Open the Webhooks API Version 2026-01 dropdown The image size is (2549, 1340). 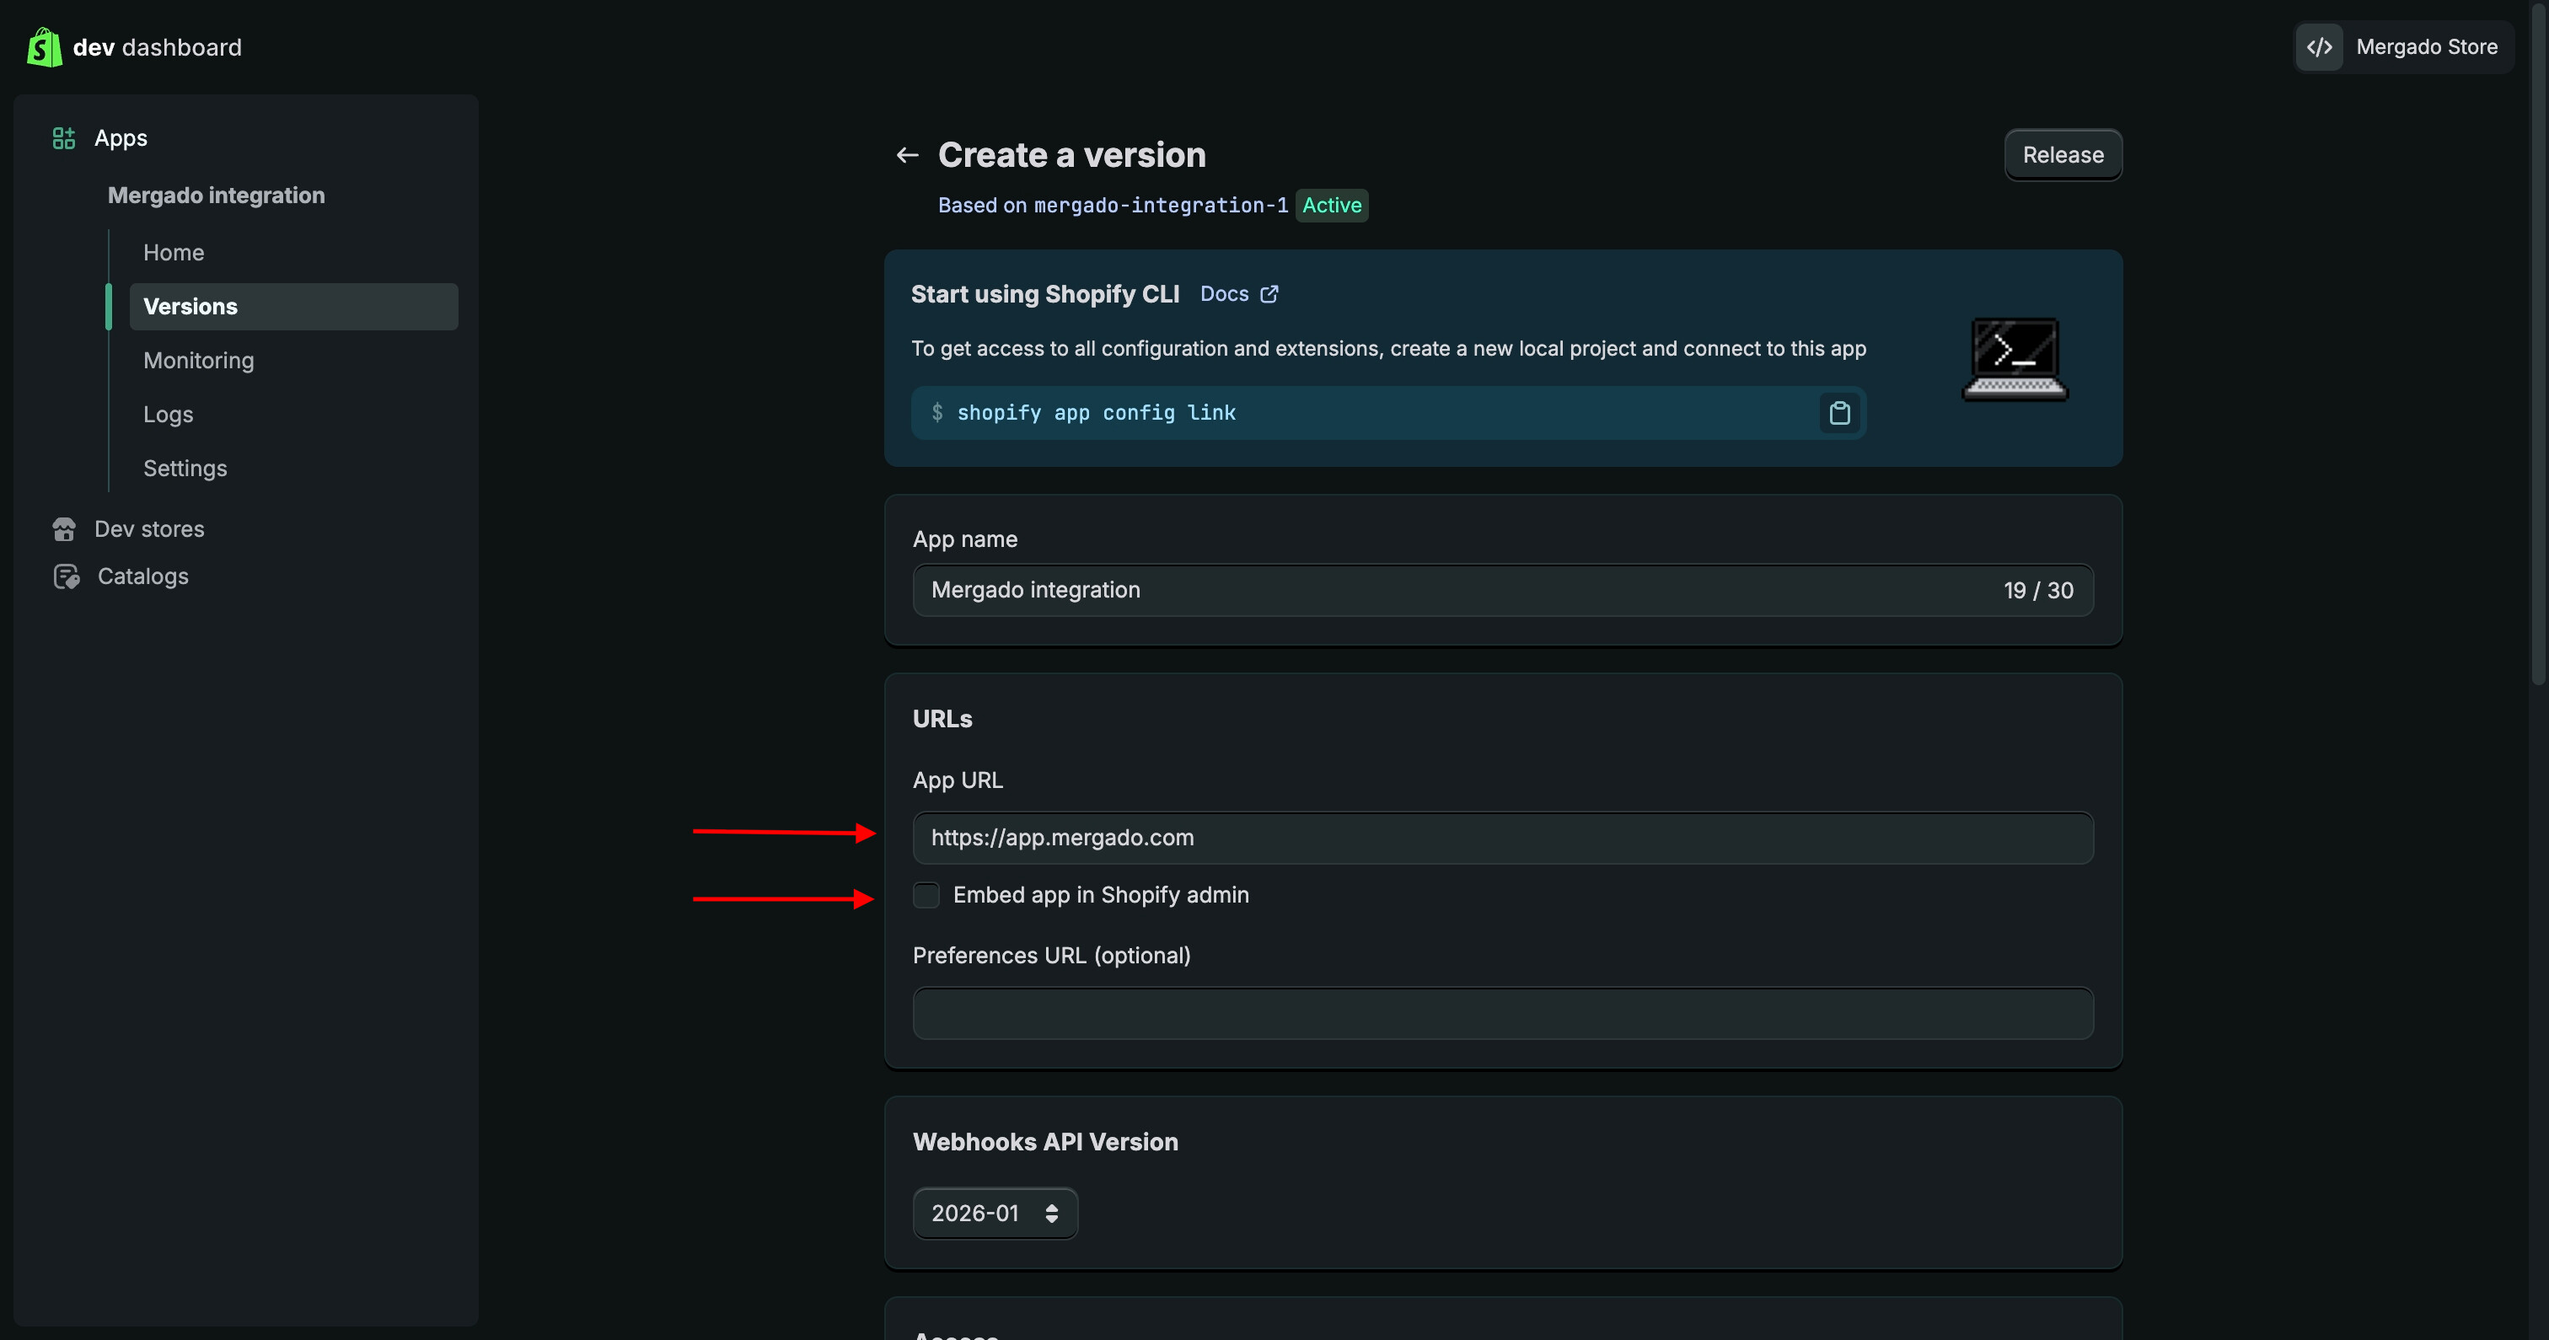pyautogui.click(x=995, y=1213)
